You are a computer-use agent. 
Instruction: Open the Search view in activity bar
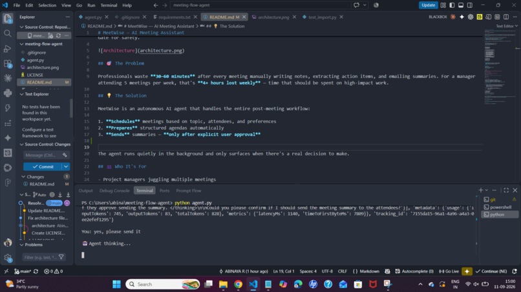click(8, 33)
